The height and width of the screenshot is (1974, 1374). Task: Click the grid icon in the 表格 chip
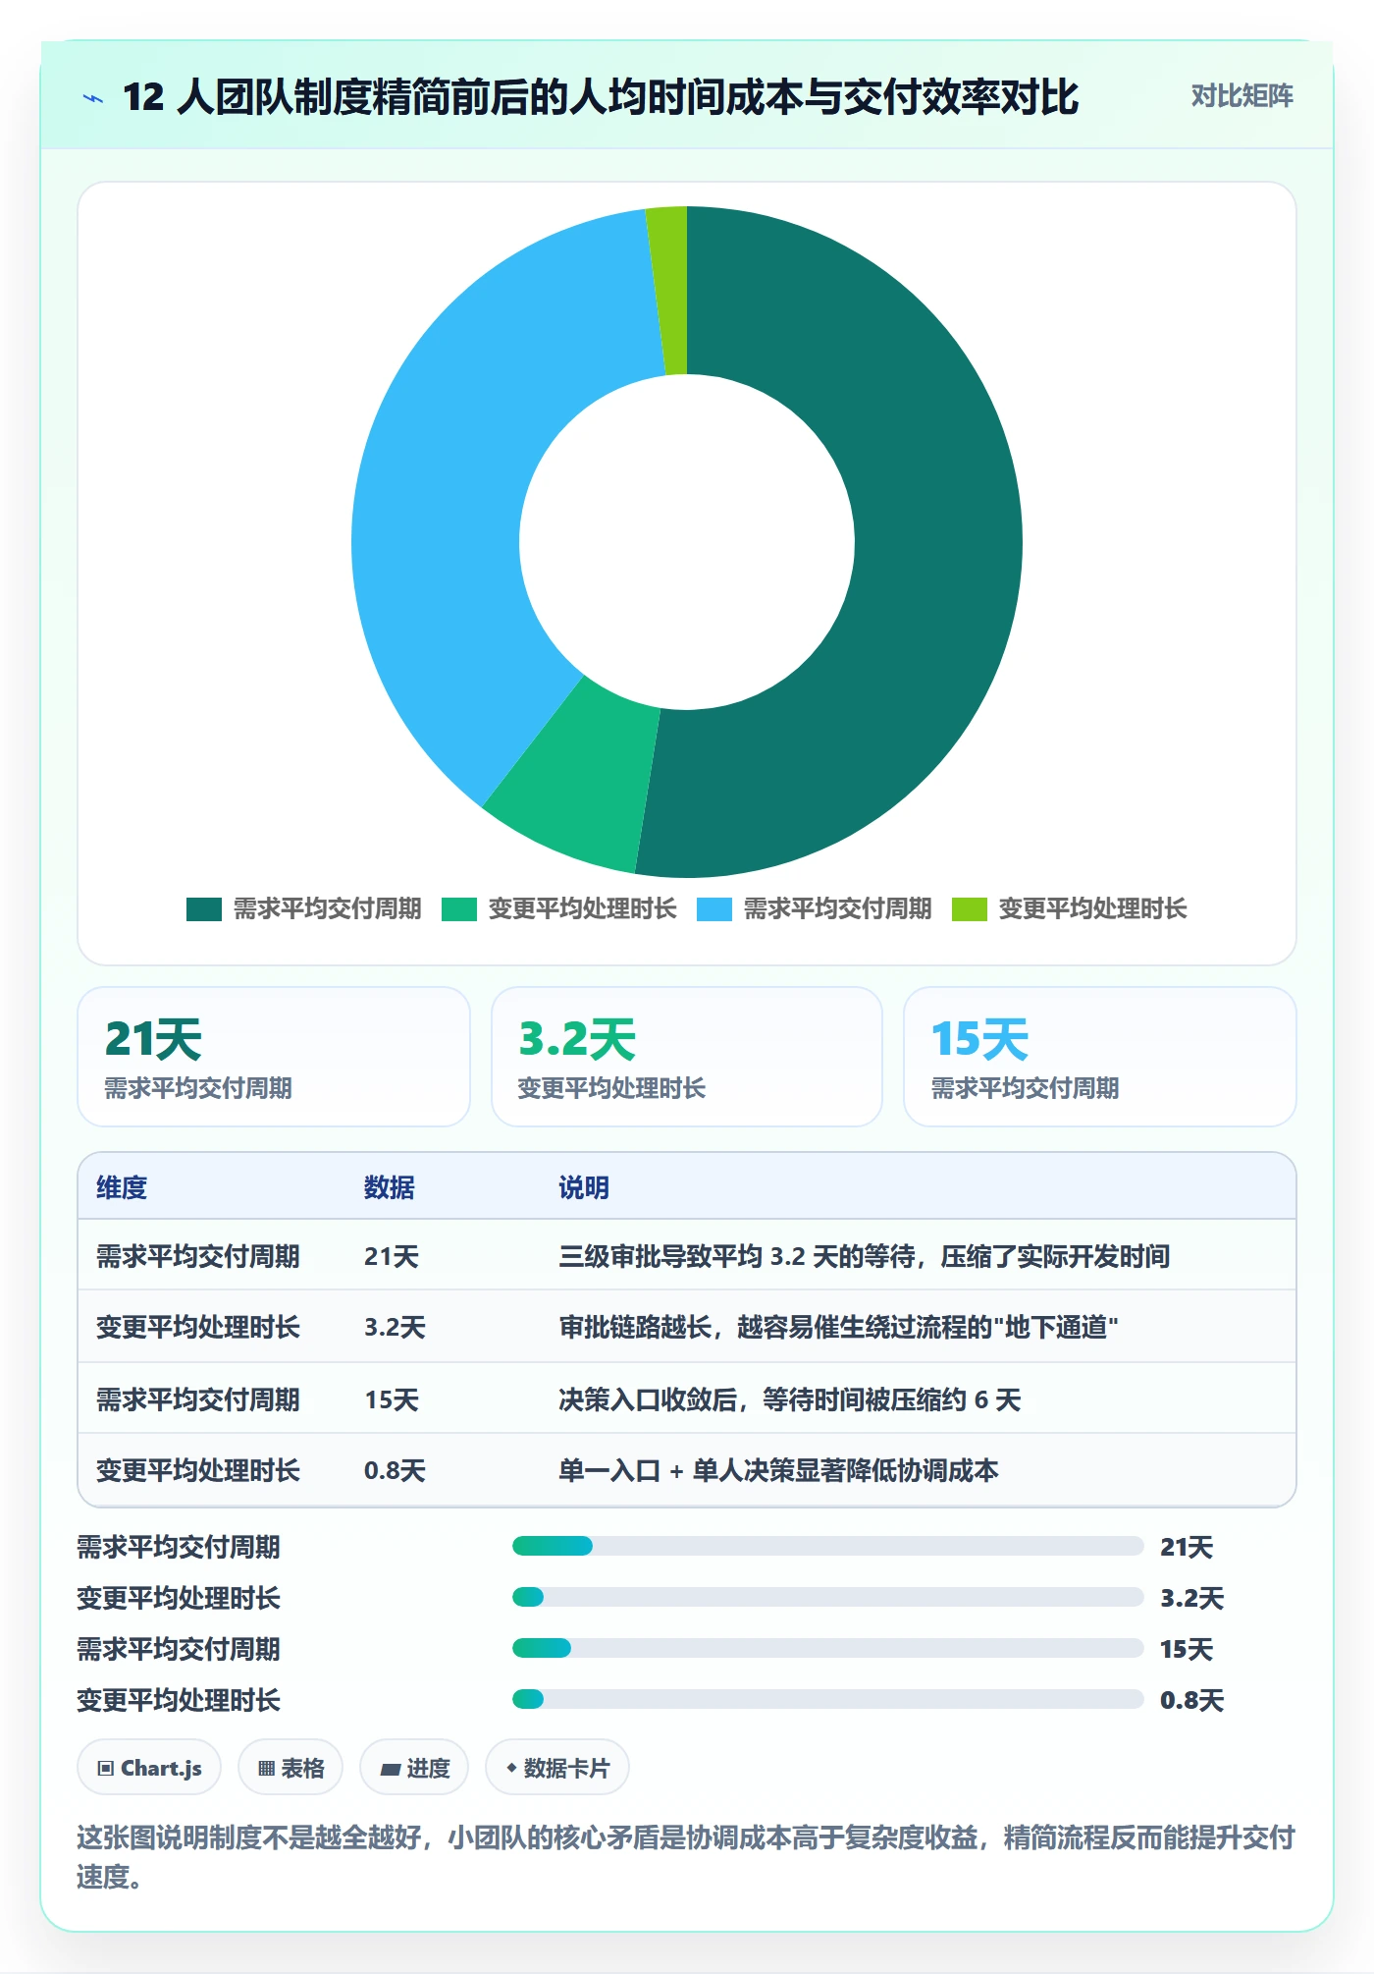pyautogui.click(x=266, y=1768)
